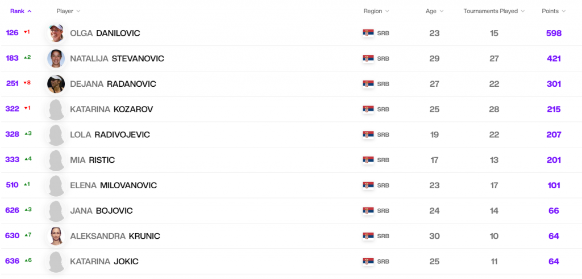Click Dejana Radanovic's player photo
The image size is (582, 279).
(56, 84)
